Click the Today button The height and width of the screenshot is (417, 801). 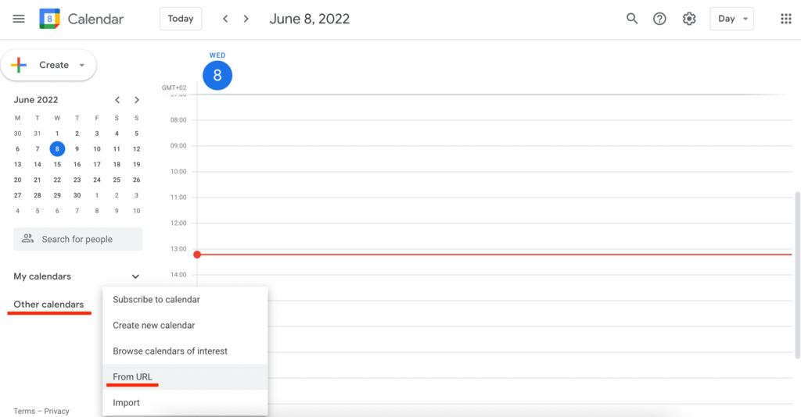181,19
